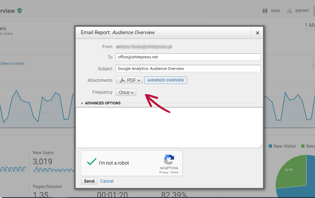Click the New Visitor legend blue square

pos(270,146)
